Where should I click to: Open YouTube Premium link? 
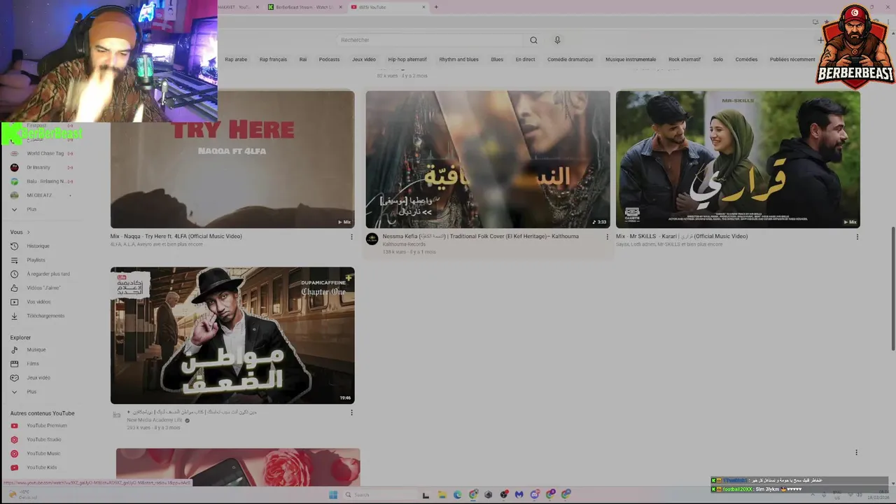point(46,426)
